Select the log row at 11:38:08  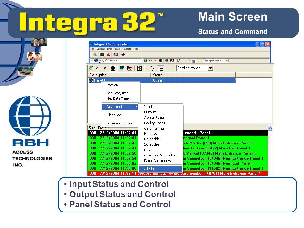pos(177,168)
